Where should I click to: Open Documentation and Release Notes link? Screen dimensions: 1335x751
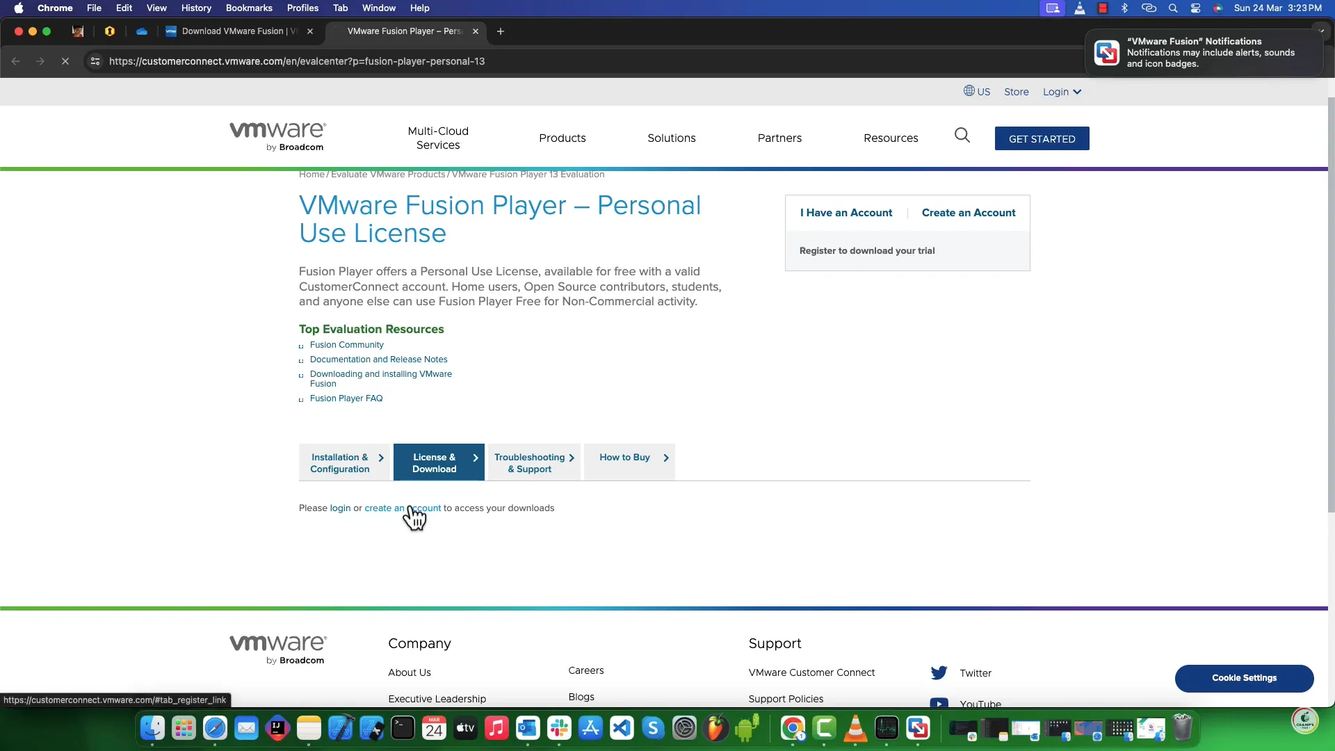click(378, 360)
